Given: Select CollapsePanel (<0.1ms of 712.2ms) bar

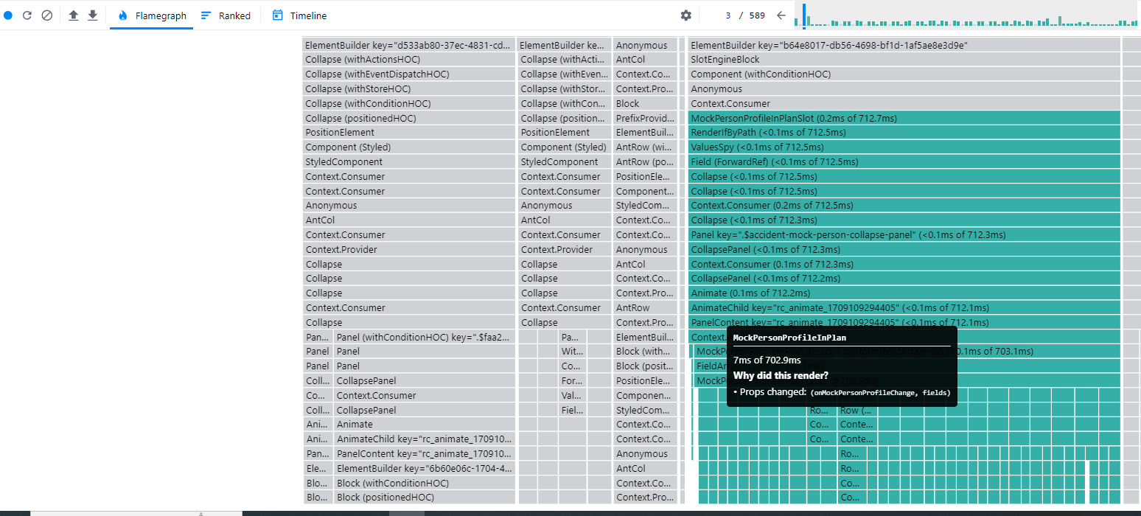Looking at the screenshot, I should pos(904,279).
